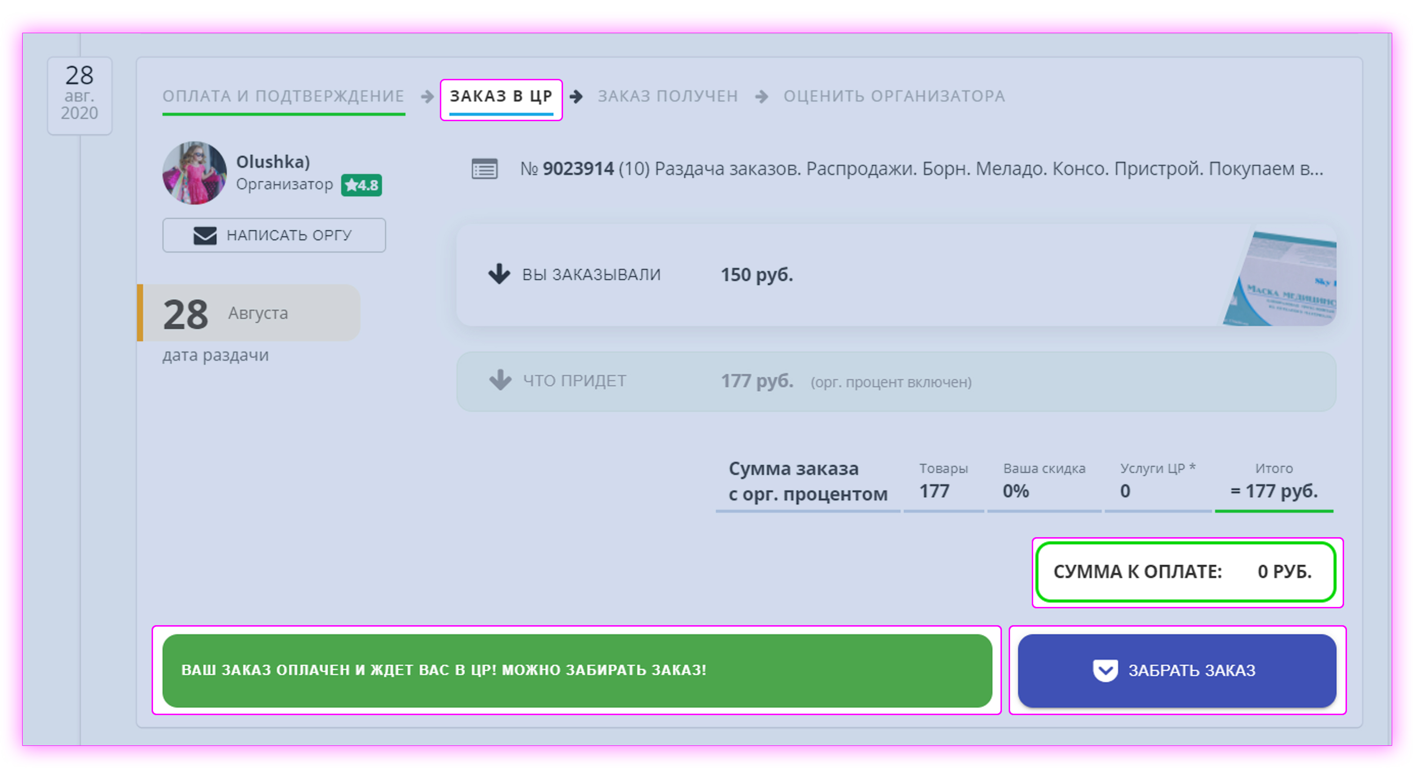Screen dimensions: 1423x768
Task: Open the organizer avatar photo
Action: 194,173
